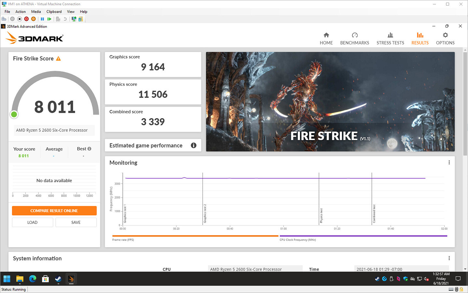Open the Media menu
Viewport: 468px width, 293px height.
36,12
